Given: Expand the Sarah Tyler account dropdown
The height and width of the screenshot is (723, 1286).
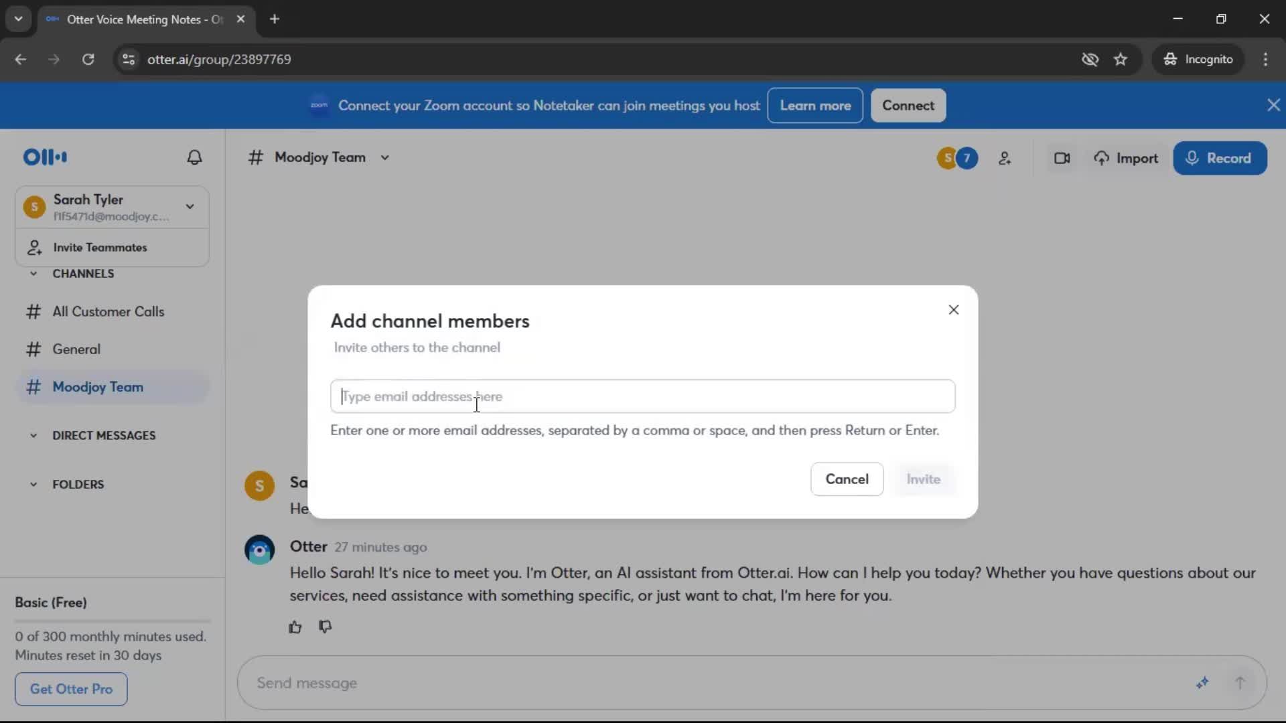Looking at the screenshot, I should (190, 207).
